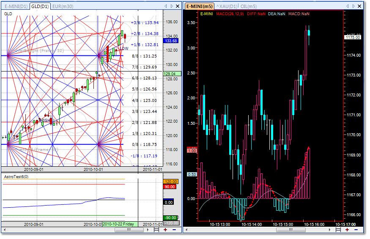Image resolution: width=370 pixels, height=239 pixels.
Task: Click the MACD(26,12,9) indicator label
Action: coord(230,14)
